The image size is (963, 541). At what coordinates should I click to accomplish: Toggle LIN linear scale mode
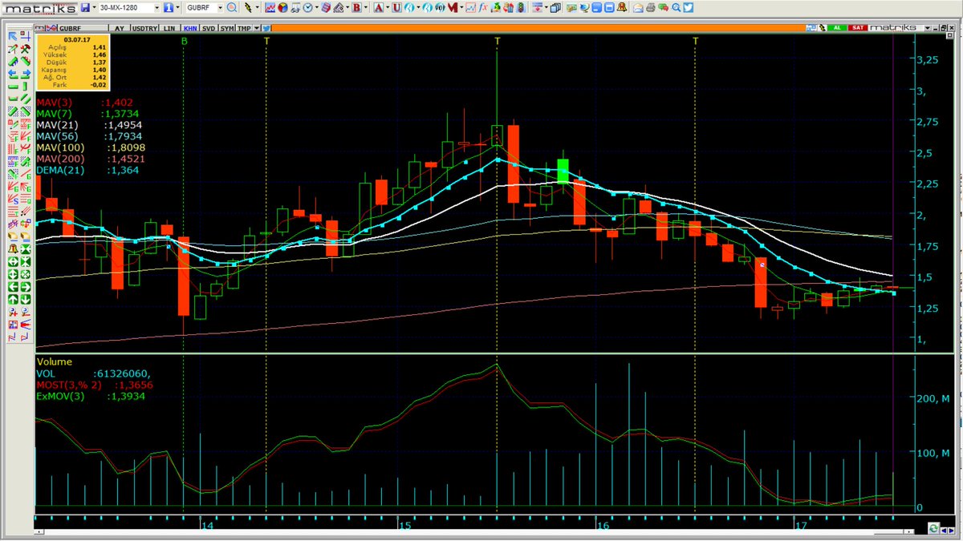coord(169,27)
